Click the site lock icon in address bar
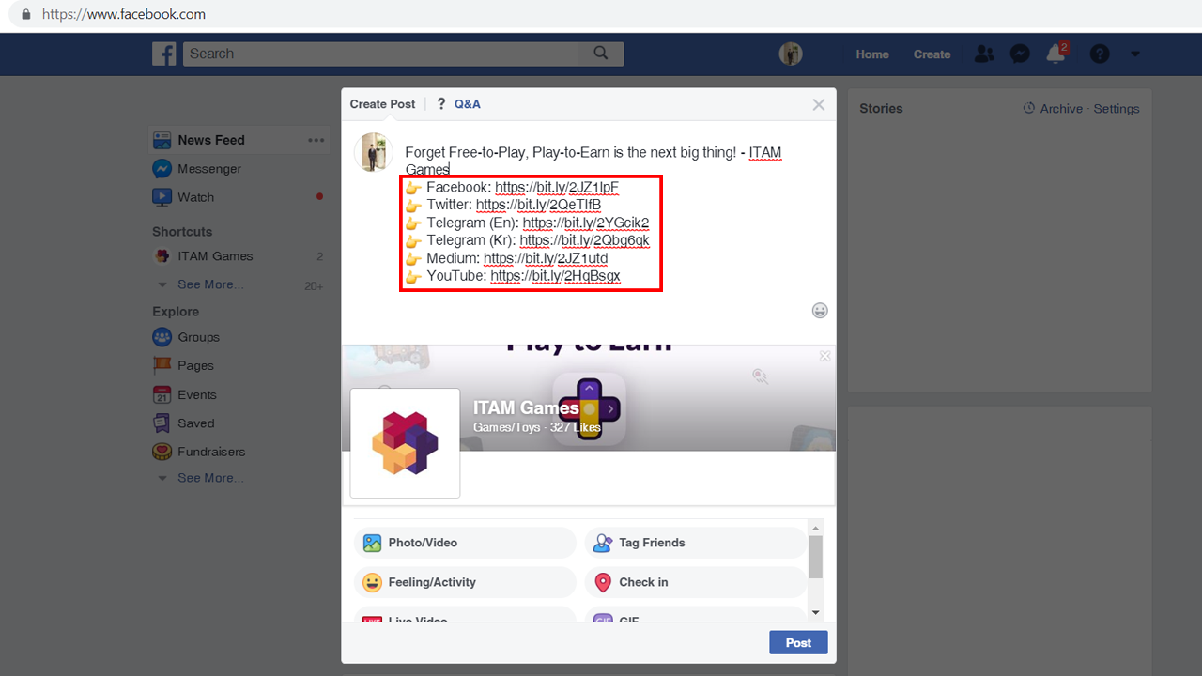Image resolution: width=1202 pixels, height=676 pixels. click(25, 14)
